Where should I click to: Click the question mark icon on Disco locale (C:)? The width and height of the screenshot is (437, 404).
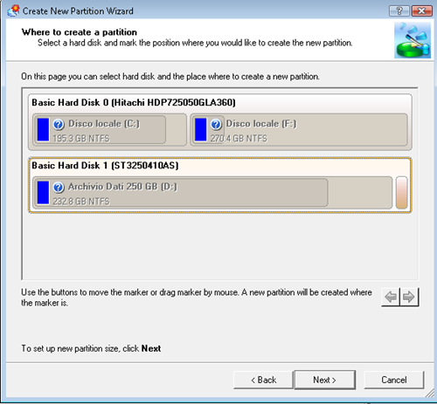[59, 124]
